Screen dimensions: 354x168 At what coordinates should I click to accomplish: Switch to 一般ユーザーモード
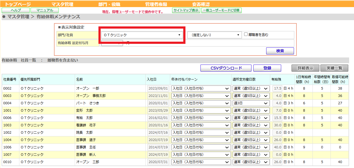pyautogui.click(x=221, y=10)
